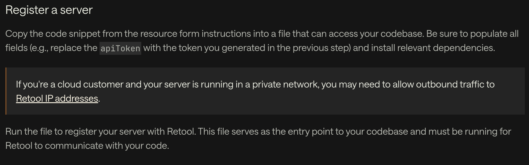The height and width of the screenshot is (165, 529).
Task: Click the text 'If you're a cloud customer'
Action: (70, 84)
